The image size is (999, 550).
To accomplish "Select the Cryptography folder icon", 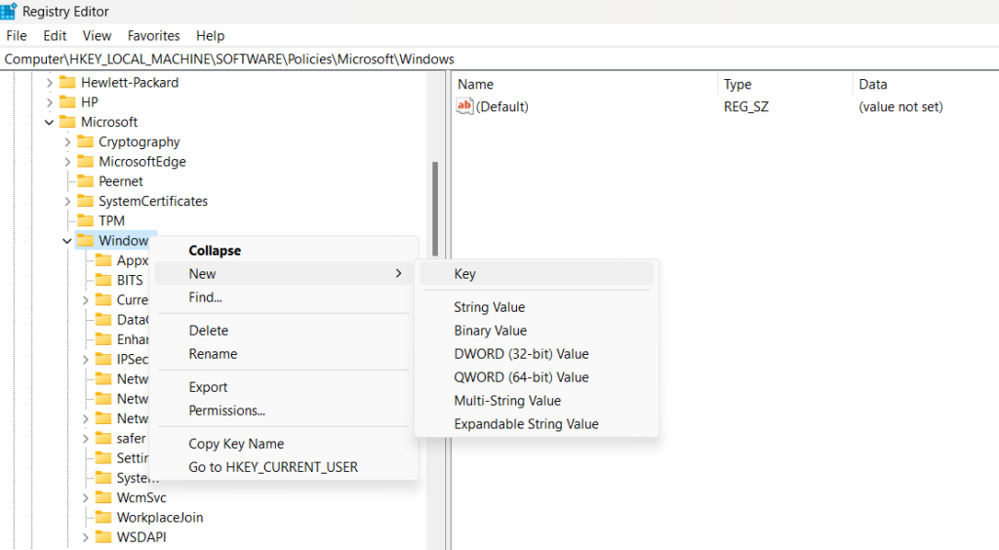I will tap(85, 142).
